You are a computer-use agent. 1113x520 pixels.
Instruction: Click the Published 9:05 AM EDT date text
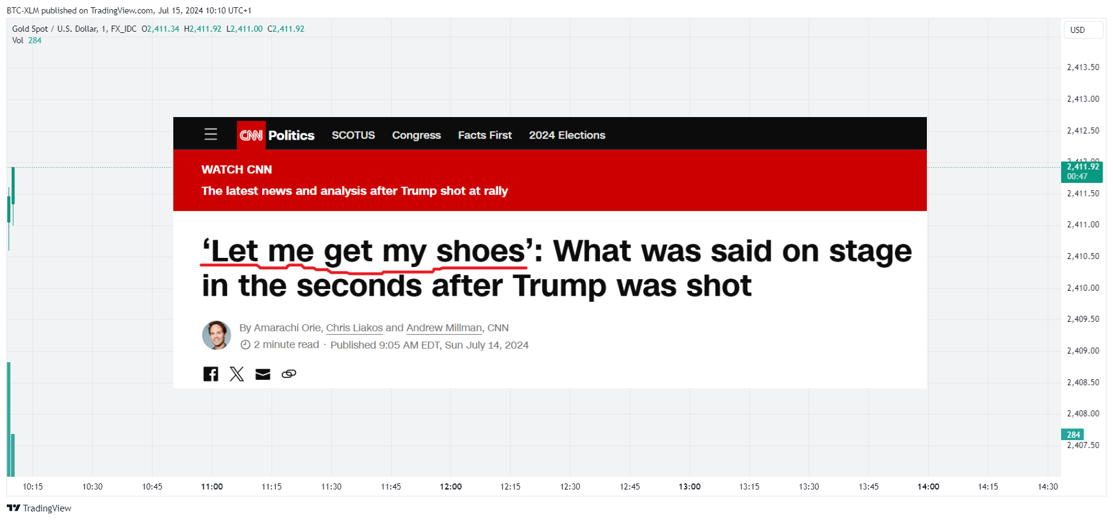(430, 345)
